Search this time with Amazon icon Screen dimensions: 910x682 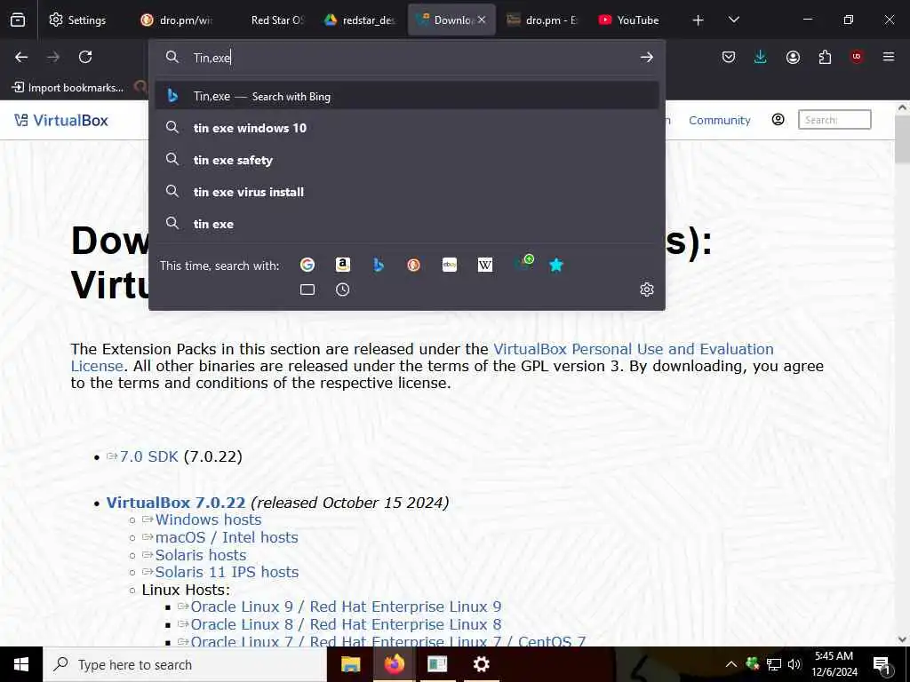[343, 265]
